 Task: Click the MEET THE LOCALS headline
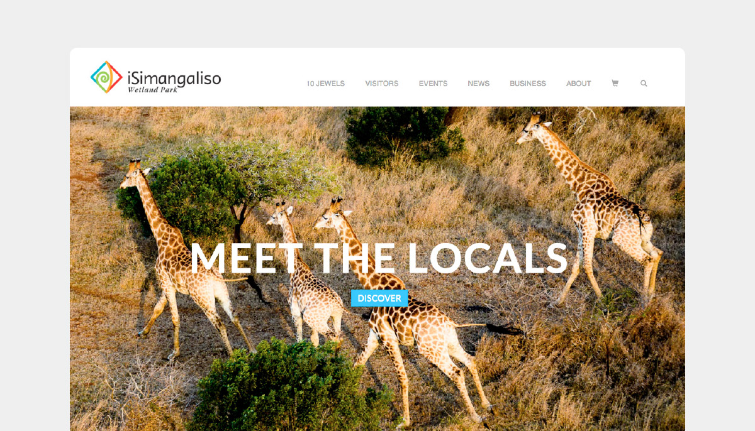coord(379,259)
